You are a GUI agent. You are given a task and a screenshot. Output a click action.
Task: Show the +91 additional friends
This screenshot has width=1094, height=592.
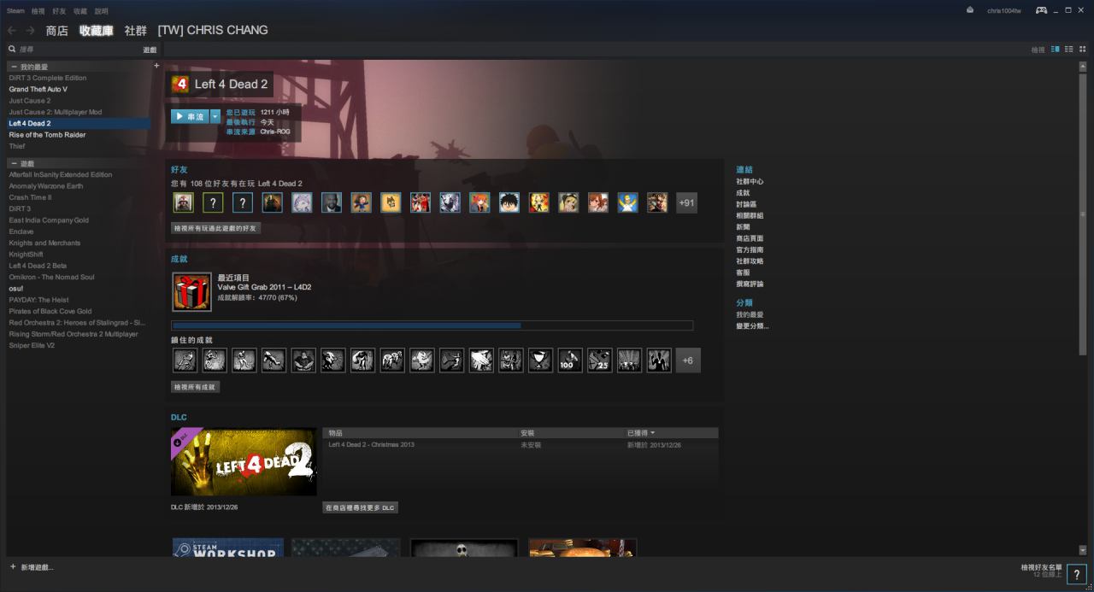point(686,202)
